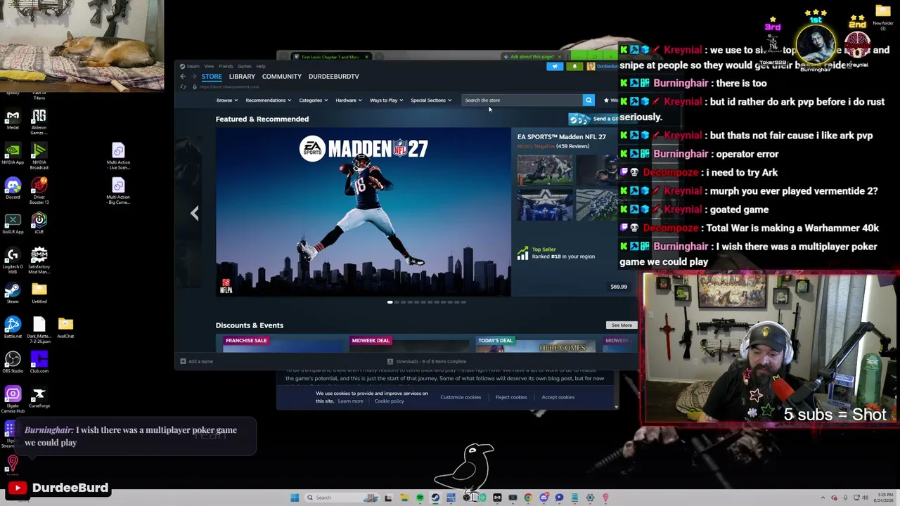Launch CurseForge from the desktop
The image size is (900, 506).
coord(39,396)
